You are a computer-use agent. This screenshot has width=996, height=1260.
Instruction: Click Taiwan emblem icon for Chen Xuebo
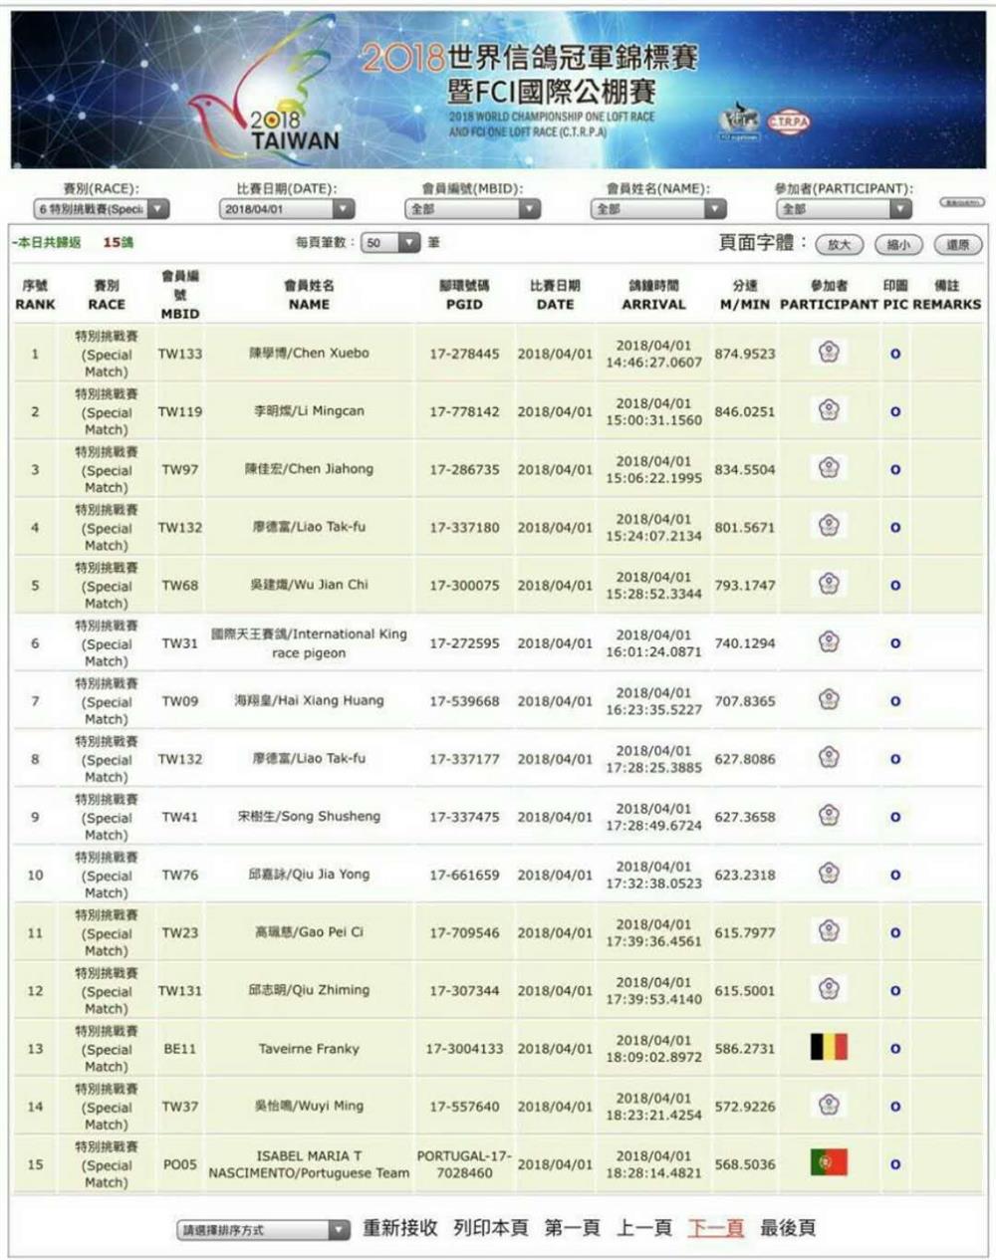click(829, 352)
